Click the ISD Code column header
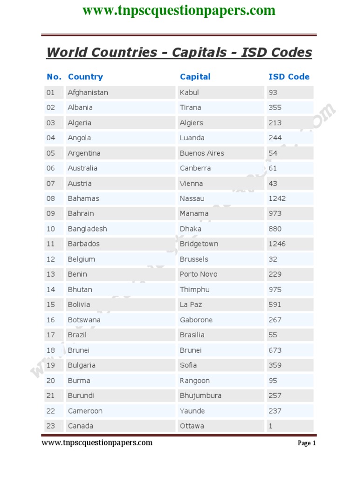The width and height of the screenshot is (358, 477). [x=289, y=77]
